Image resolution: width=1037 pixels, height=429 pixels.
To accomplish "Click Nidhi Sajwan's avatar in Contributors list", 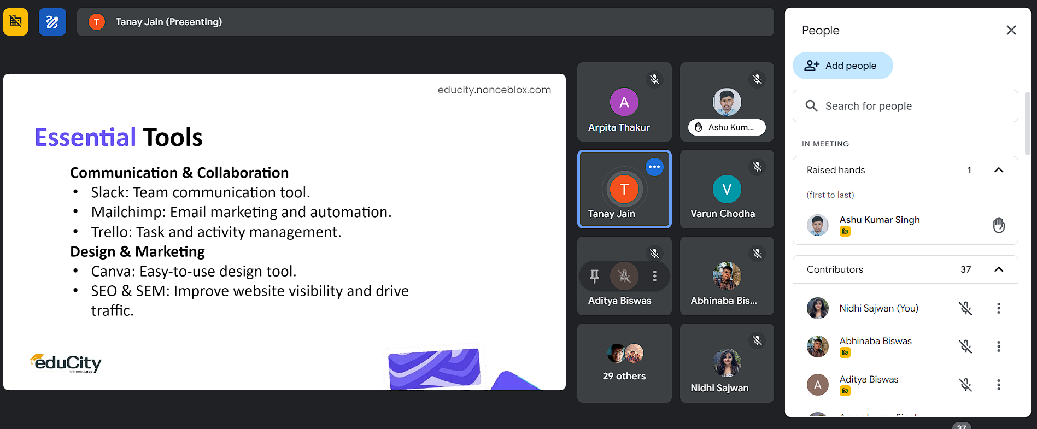I will tap(818, 308).
